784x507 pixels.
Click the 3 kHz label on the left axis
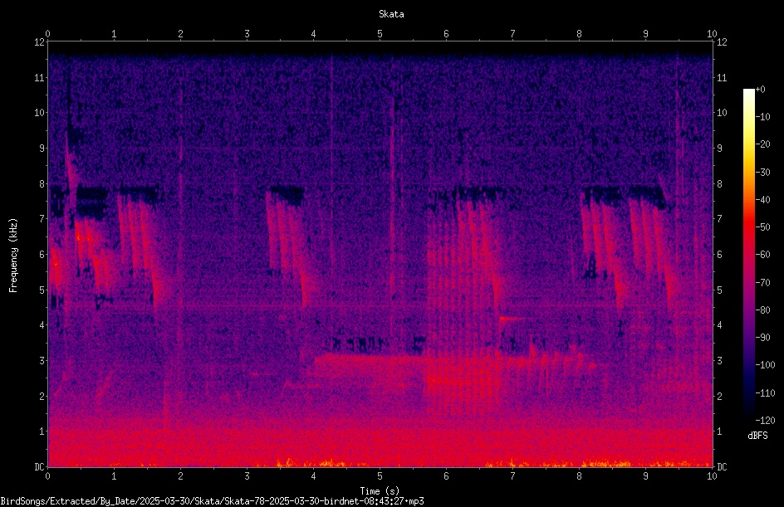tap(42, 361)
